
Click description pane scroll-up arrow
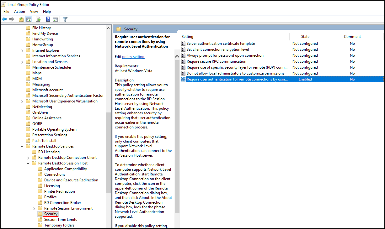point(177,56)
